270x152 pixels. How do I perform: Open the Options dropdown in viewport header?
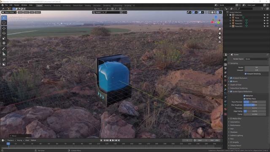point(218,9)
